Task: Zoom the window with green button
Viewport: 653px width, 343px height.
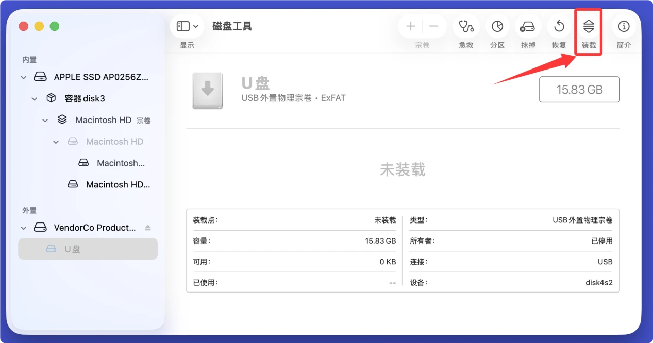Action: (55, 26)
